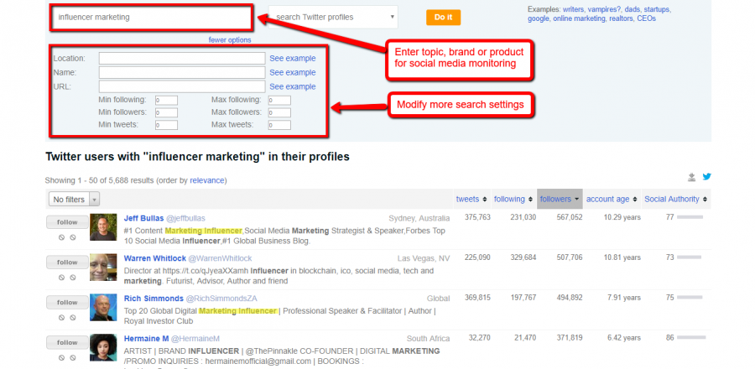Screen dimensions: 755x369
Task: Focus the 'influencer marketing' search box
Action: pyautogui.click(x=151, y=18)
